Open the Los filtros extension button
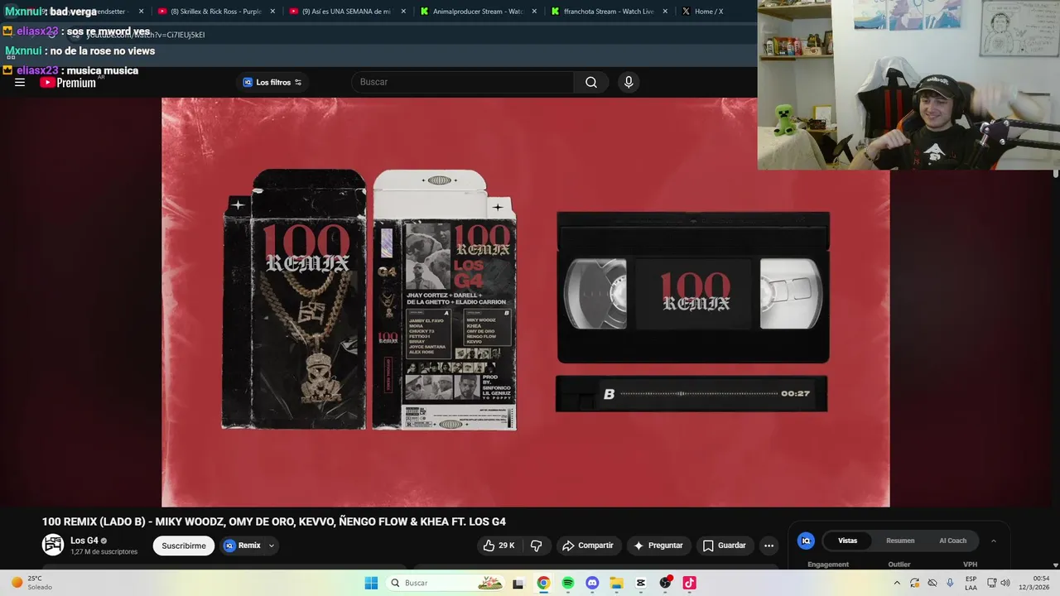 pyautogui.click(x=272, y=82)
